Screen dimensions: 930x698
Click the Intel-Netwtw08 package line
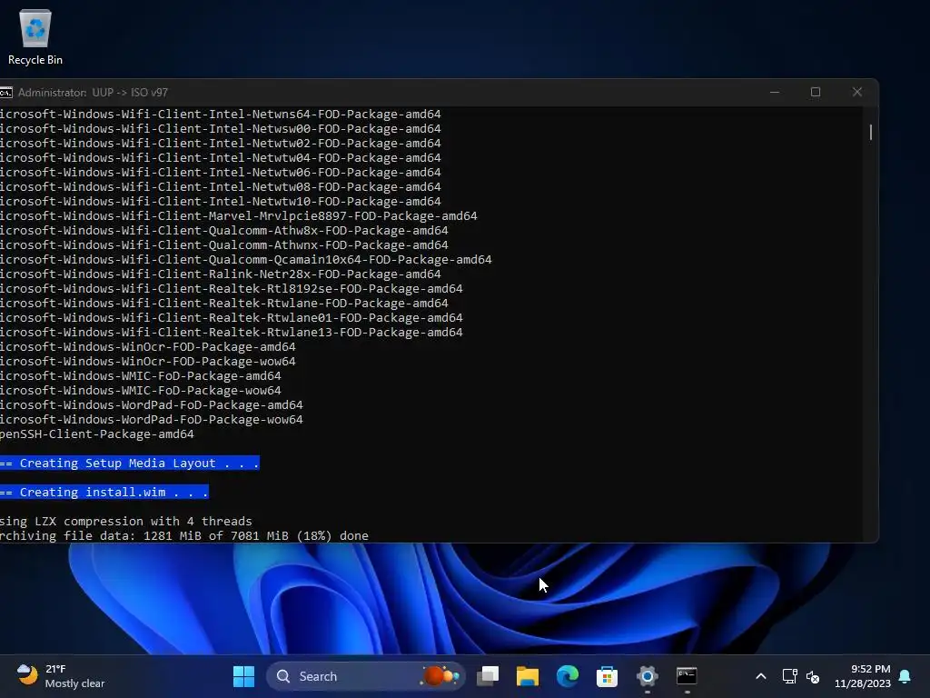[x=221, y=187]
